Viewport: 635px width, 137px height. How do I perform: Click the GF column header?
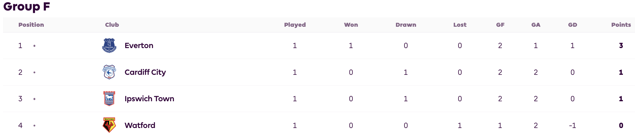[x=500, y=25]
